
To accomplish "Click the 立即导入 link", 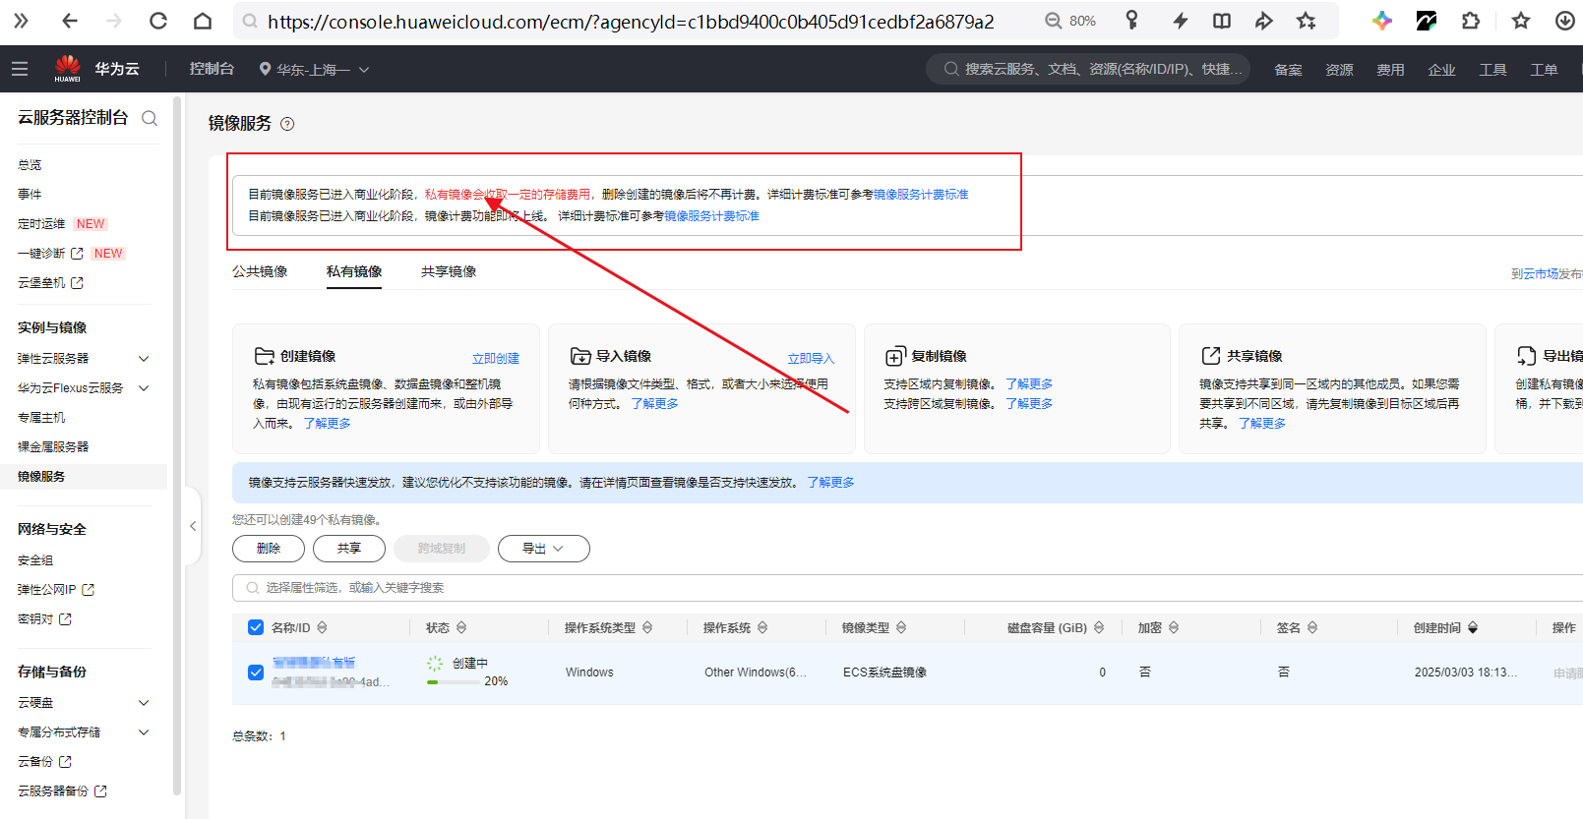I will (811, 359).
